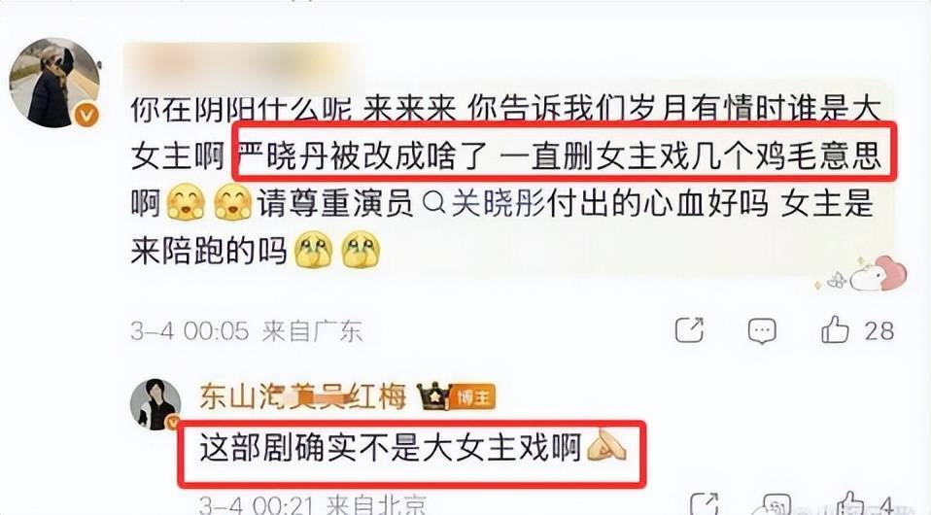Share the first comment via forward icon
The width and height of the screenshot is (931, 515).
click(689, 330)
